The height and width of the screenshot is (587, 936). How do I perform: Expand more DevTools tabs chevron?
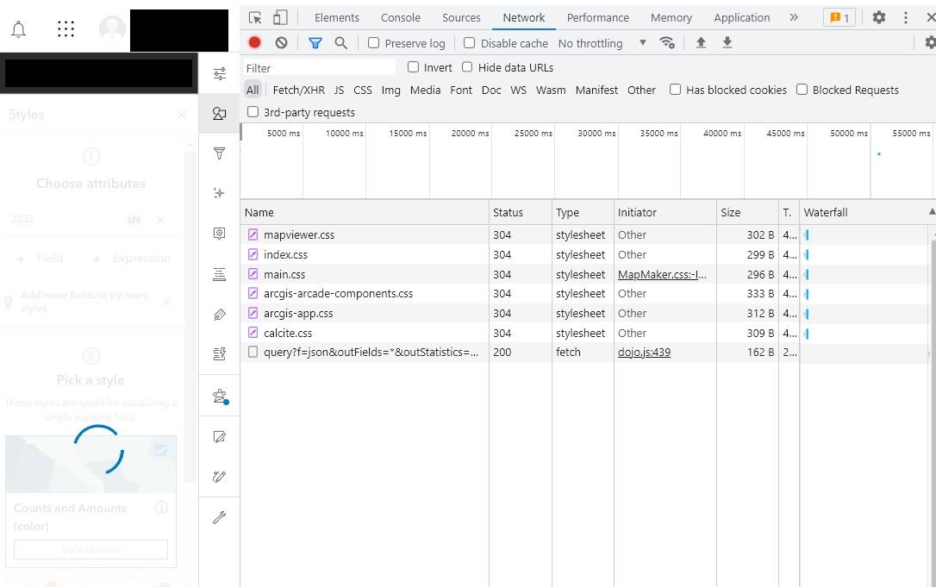[794, 17]
